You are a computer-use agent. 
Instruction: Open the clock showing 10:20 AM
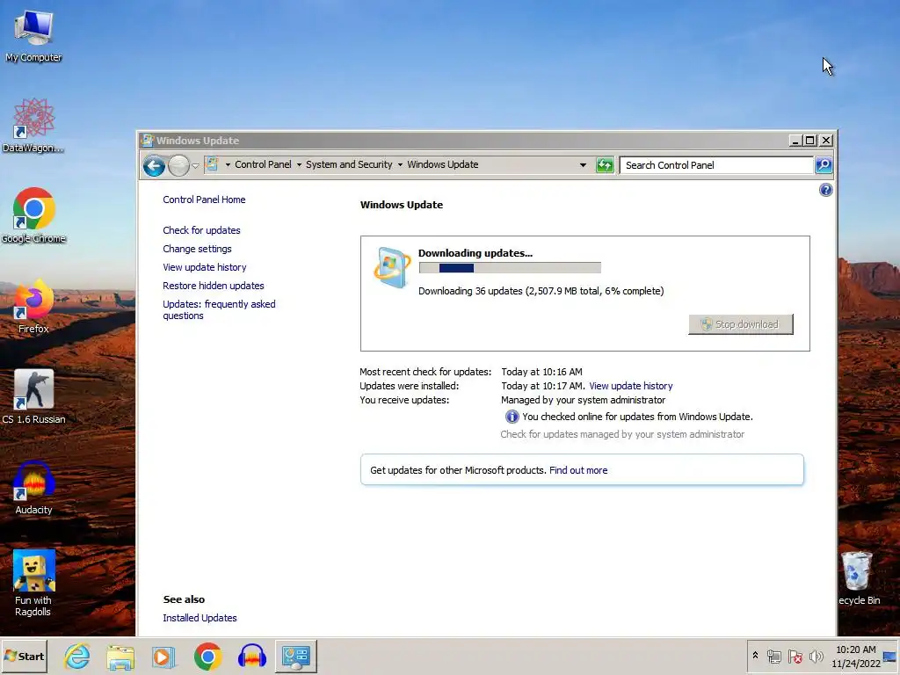(856, 656)
